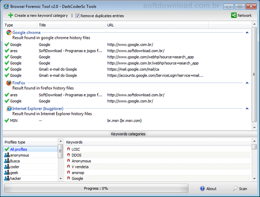Click the magnet icon beside V vendeta
This screenshot has width=260, height=197.
[69, 166]
